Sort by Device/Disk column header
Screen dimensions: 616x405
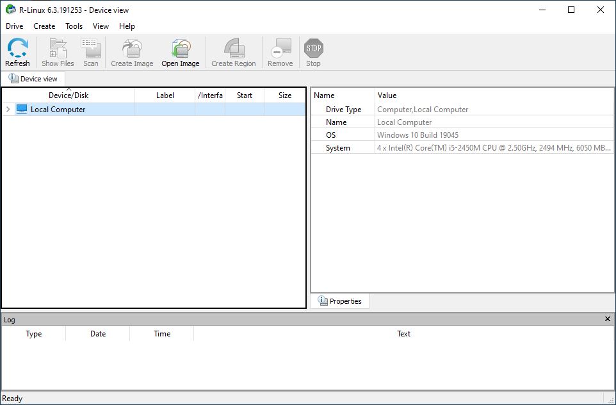click(69, 95)
